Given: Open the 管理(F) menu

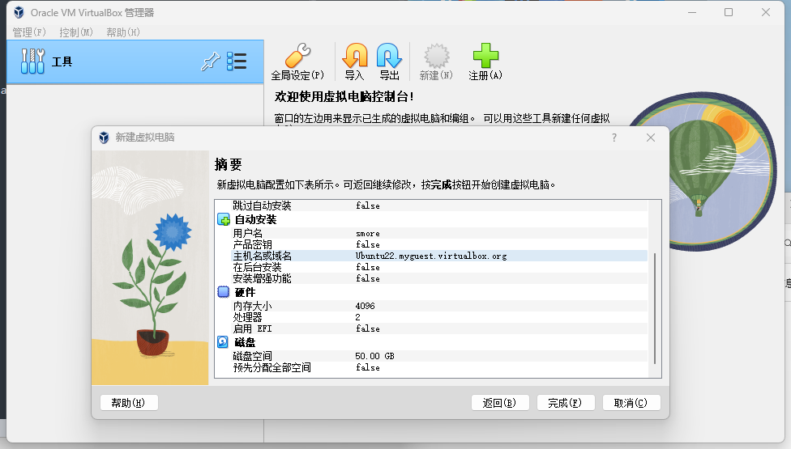Looking at the screenshot, I should tap(29, 32).
